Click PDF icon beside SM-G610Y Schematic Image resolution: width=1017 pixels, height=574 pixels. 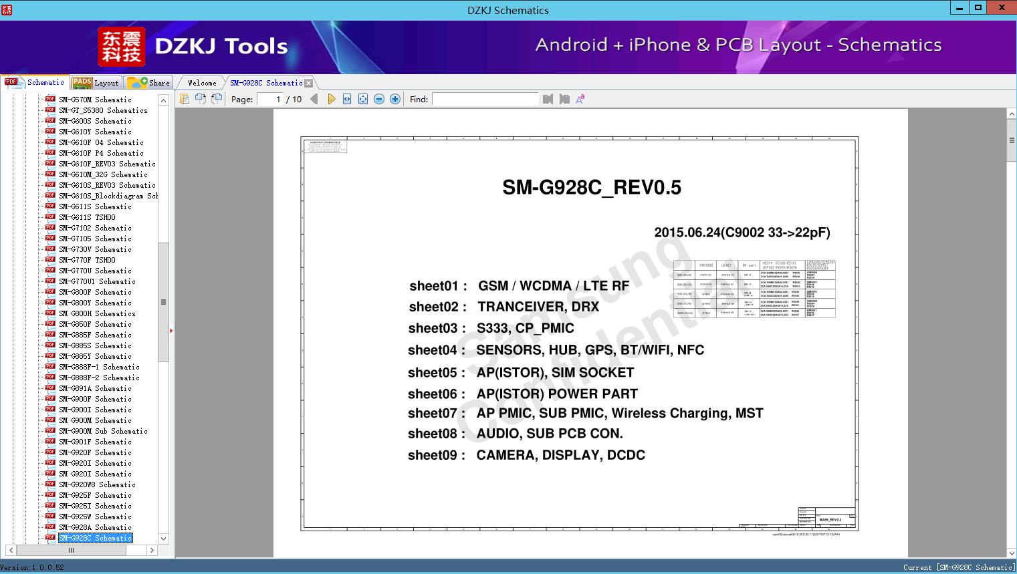click(x=50, y=132)
